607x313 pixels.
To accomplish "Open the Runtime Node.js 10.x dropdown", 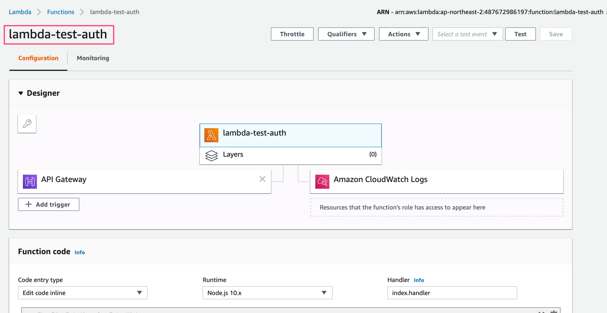I will point(267,293).
